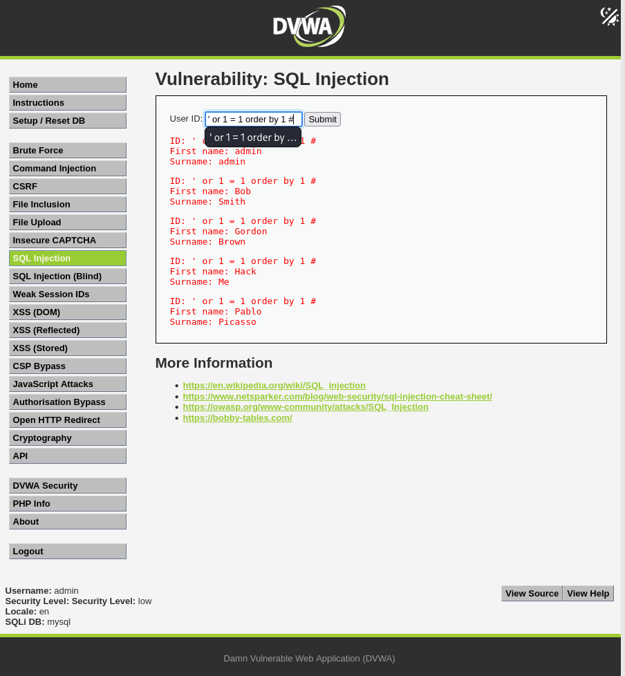This screenshot has height=676, width=625.
Task: Click the "First name: Hack" result line
Action: click(x=213, y=272)
